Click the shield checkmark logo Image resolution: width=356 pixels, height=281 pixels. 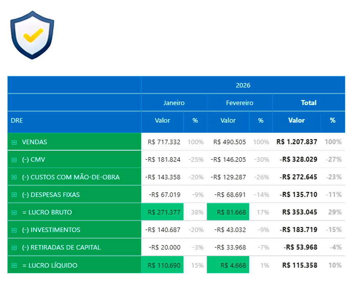pyautogui.click(x=32, y=35)
